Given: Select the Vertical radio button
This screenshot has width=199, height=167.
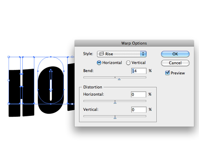Looking at the screenshot, I should pyautogui.click(x=128, y=63).
